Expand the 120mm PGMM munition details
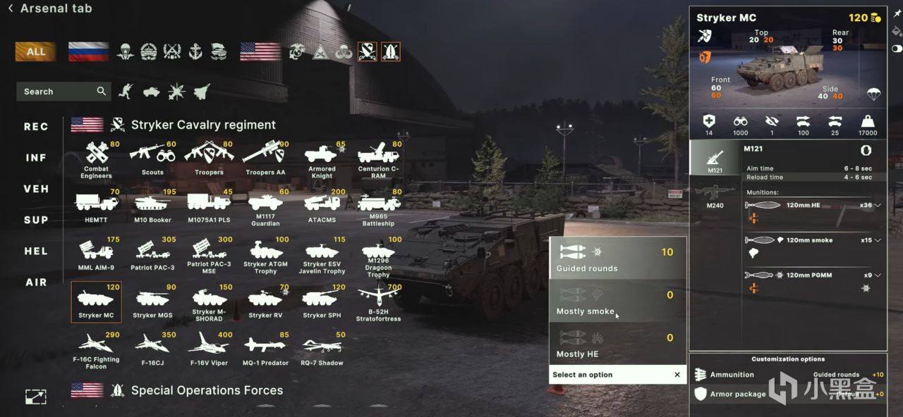The height and width of the screenshot is (417, 903). click(x=878, y=275)
